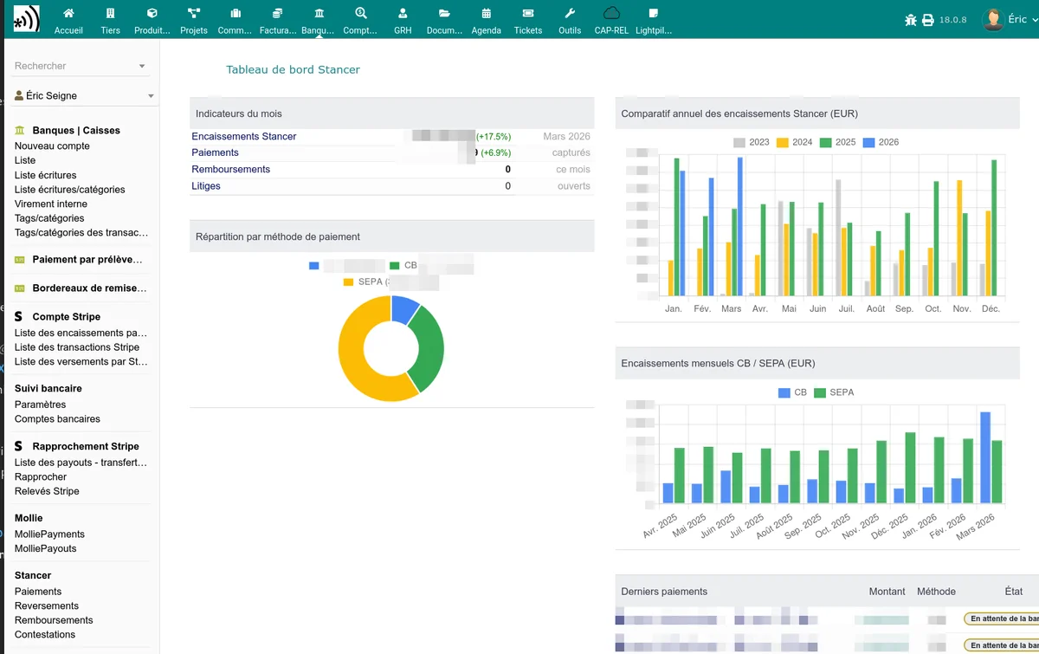The height and width of the screenshot is (654, 1039).
Task: Open the Tiers building icon module
Action: point(110,14)
